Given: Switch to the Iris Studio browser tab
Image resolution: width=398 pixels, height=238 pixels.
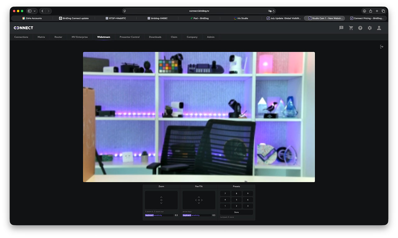Looking at the screenshot, I should pyautogui.click(x=241, y=18).
